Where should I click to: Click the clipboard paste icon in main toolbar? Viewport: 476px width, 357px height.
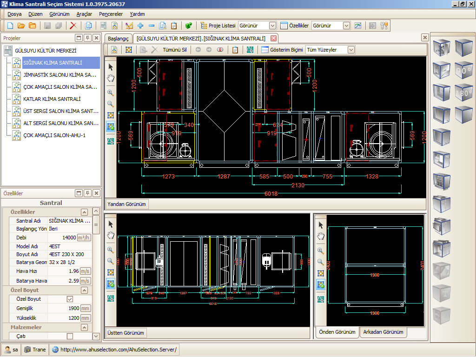click(x=174, y=26)
